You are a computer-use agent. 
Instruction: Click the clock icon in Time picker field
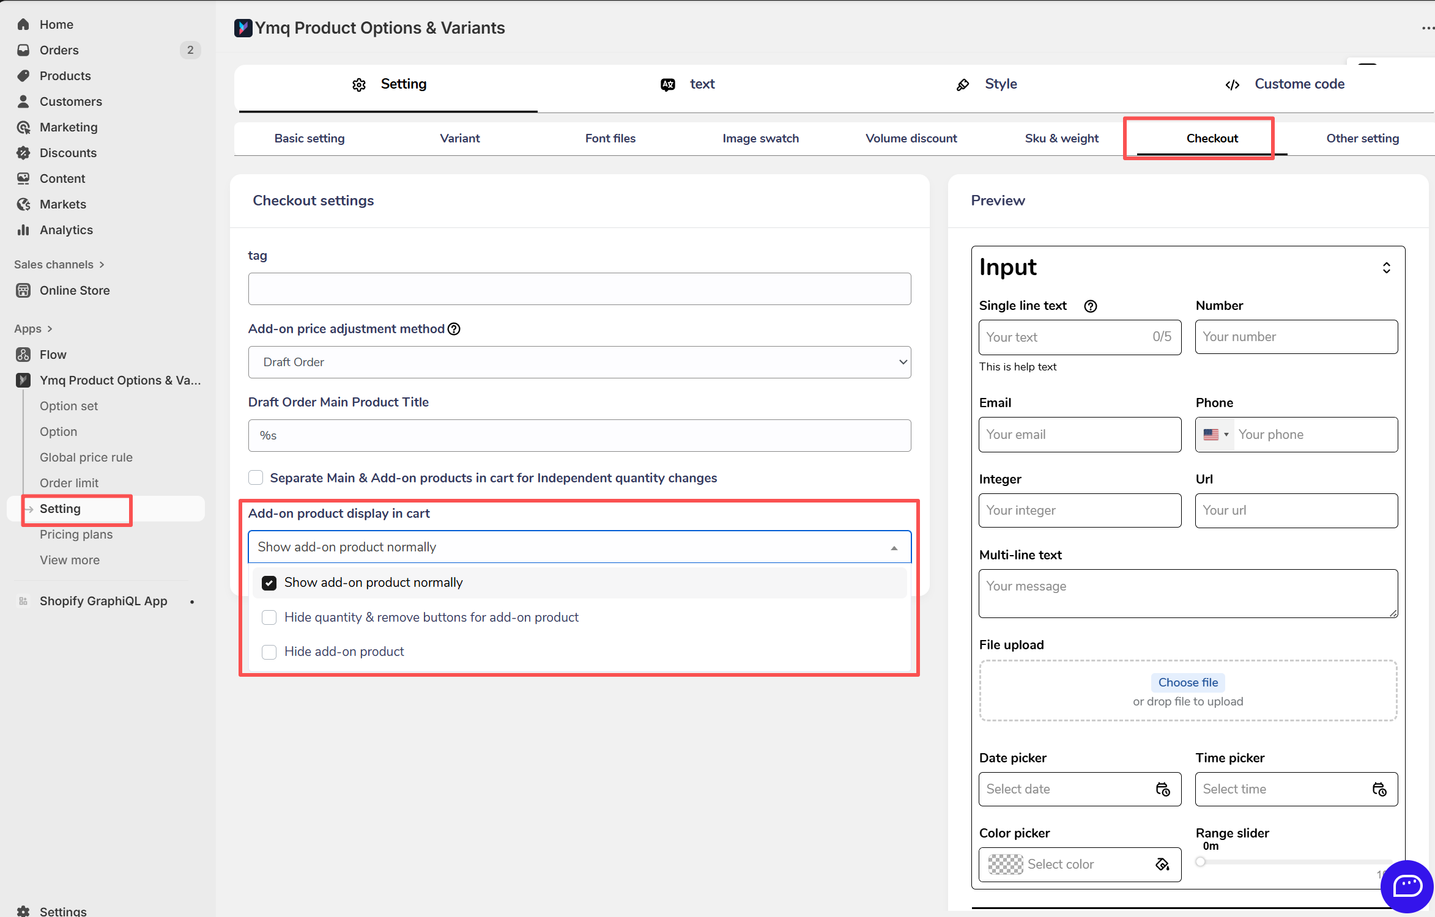1379,789
